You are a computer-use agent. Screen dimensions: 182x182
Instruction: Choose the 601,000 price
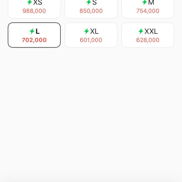pyautogui.click(x=91, y=40)
